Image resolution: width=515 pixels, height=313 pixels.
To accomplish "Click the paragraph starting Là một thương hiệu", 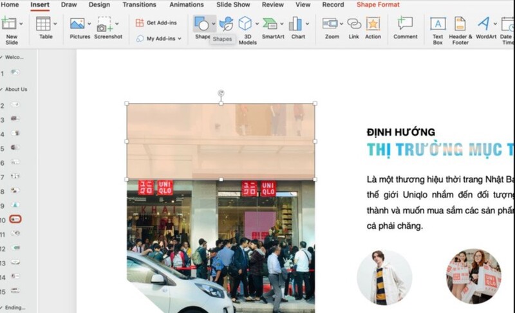I will 440,202.
